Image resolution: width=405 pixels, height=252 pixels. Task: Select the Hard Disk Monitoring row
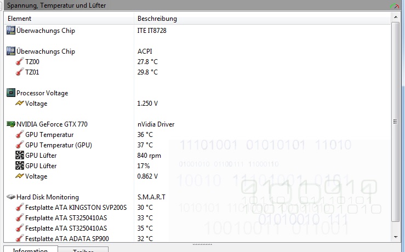pos(48,197)
